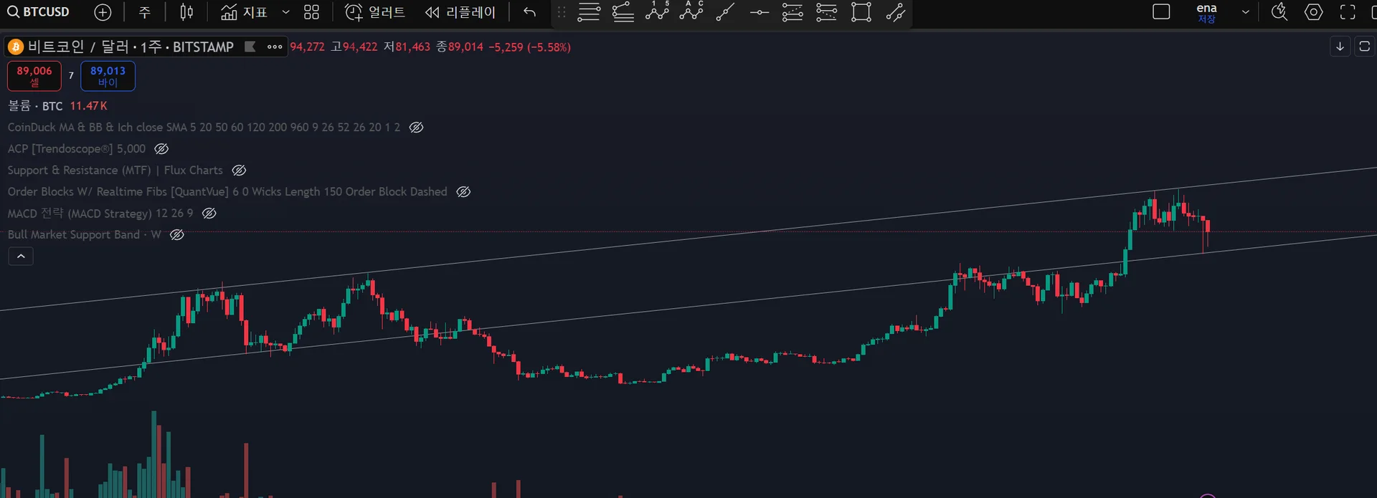The image size is (1377, 498).
Task: Show the Order Blocks QuantVue indicator
Action: click(463, 192)
